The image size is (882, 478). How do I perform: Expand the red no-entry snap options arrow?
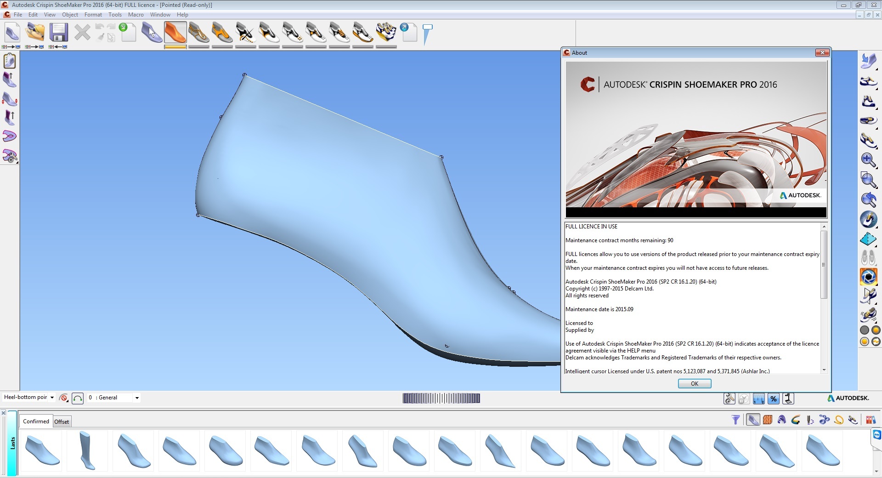[68, 401]
